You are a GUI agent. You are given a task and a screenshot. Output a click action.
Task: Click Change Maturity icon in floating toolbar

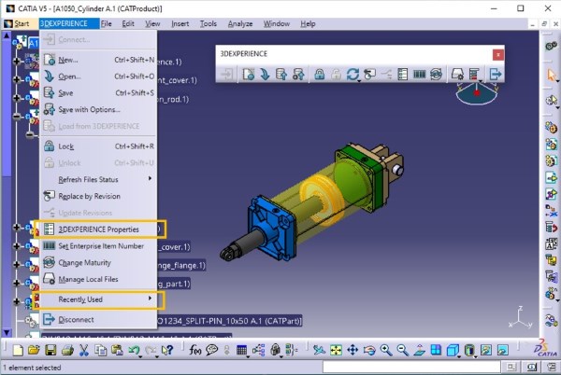click(x=436, y=75)
